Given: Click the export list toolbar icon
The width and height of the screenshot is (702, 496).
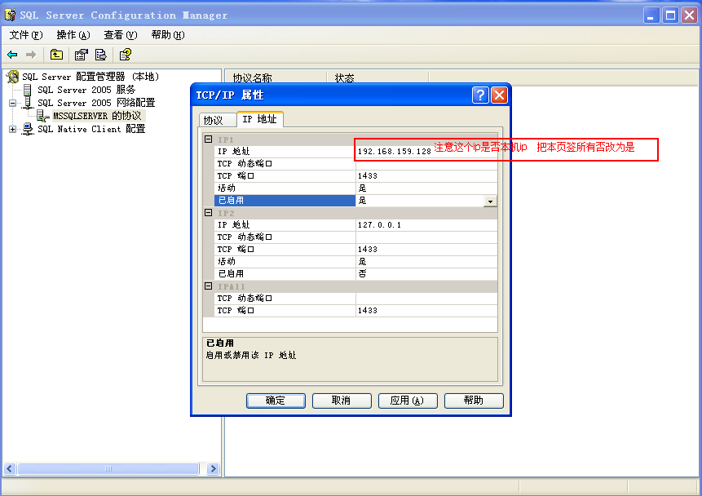Looking at the screenshot, I should point(101,55).
